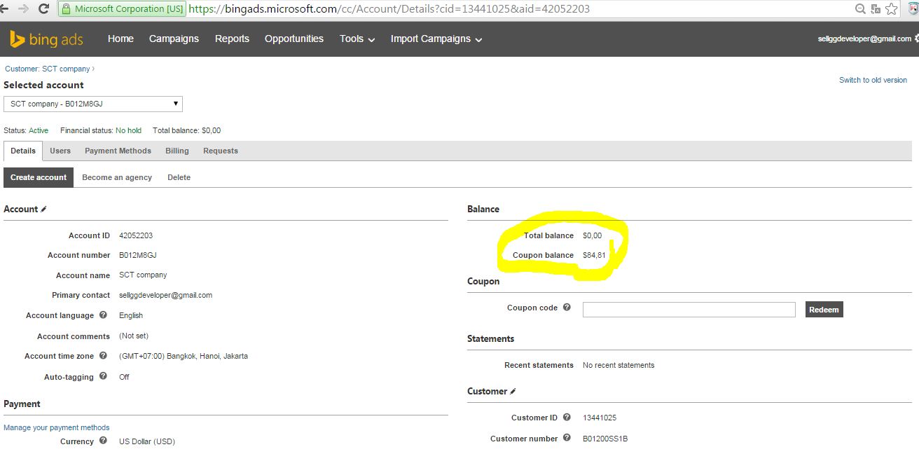Click help icon next to Customer ID
The height and width of the screenshot is (454, 919).
(567, 418)
